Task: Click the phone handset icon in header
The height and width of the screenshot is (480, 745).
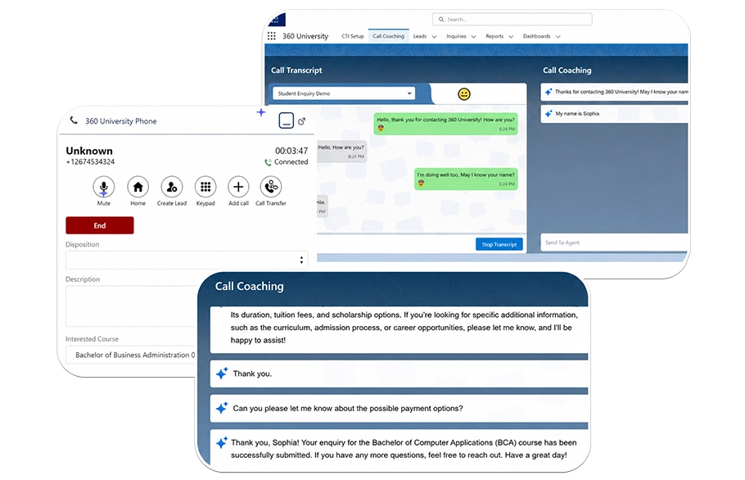Action: point(74,120)
